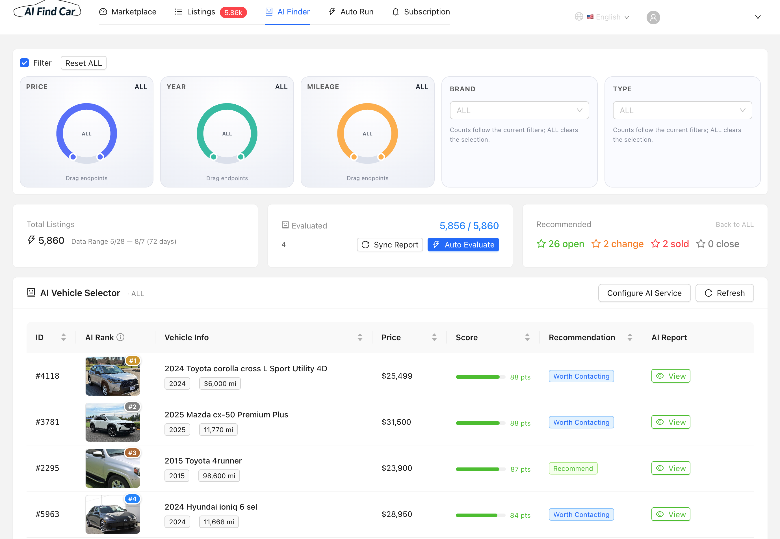Open the TYPE dropdown
The width and height of the screenshot is (780, 539).
click(x=682, y=111)
